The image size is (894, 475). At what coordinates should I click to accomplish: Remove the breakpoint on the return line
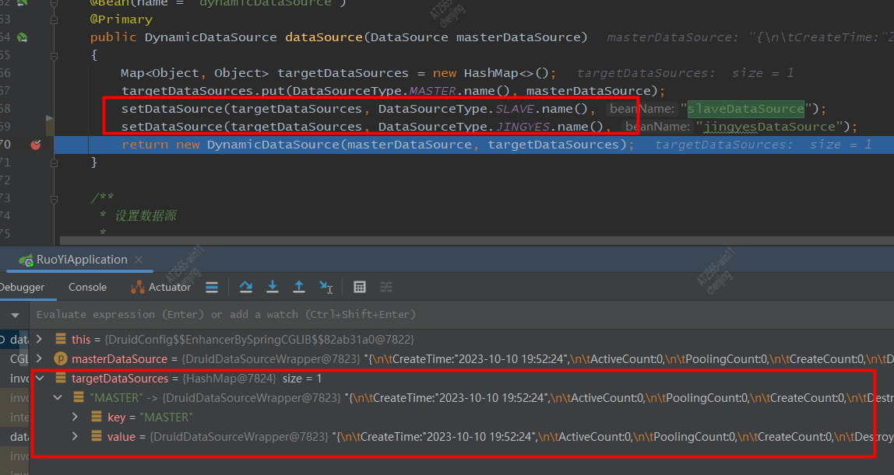tap(35, 145)
